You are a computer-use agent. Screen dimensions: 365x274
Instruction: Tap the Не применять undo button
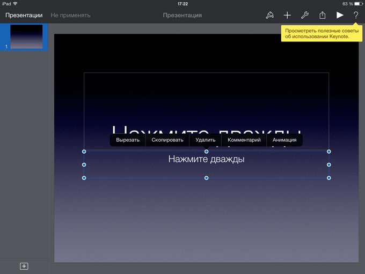point(70,16)
